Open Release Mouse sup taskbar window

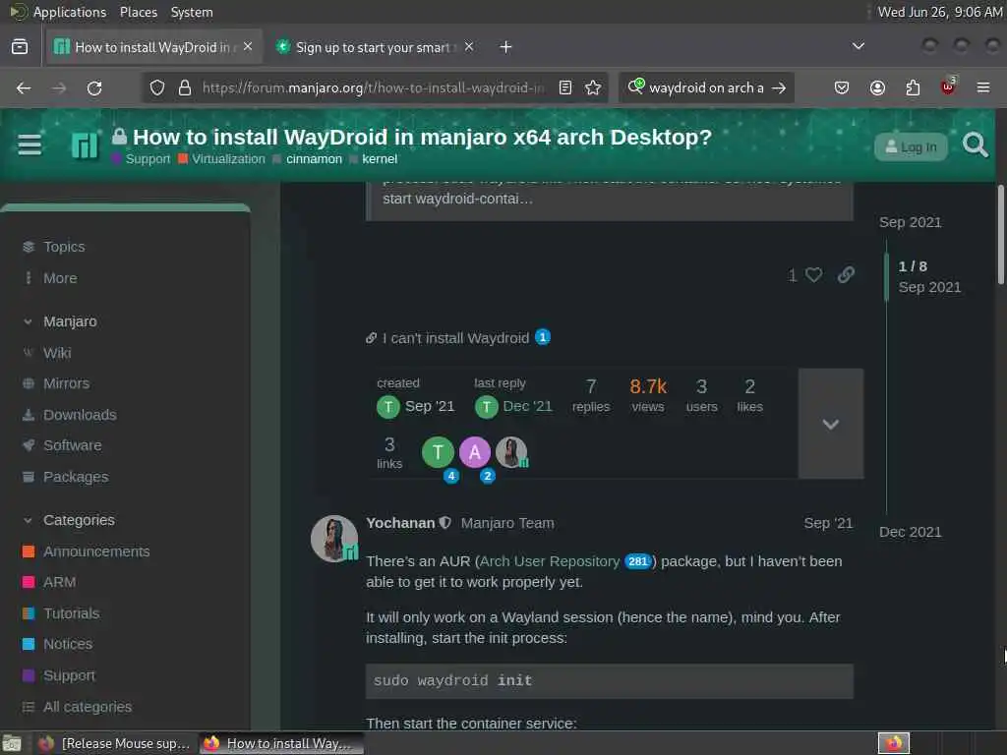pyautogui.click(x=114, y=743)
